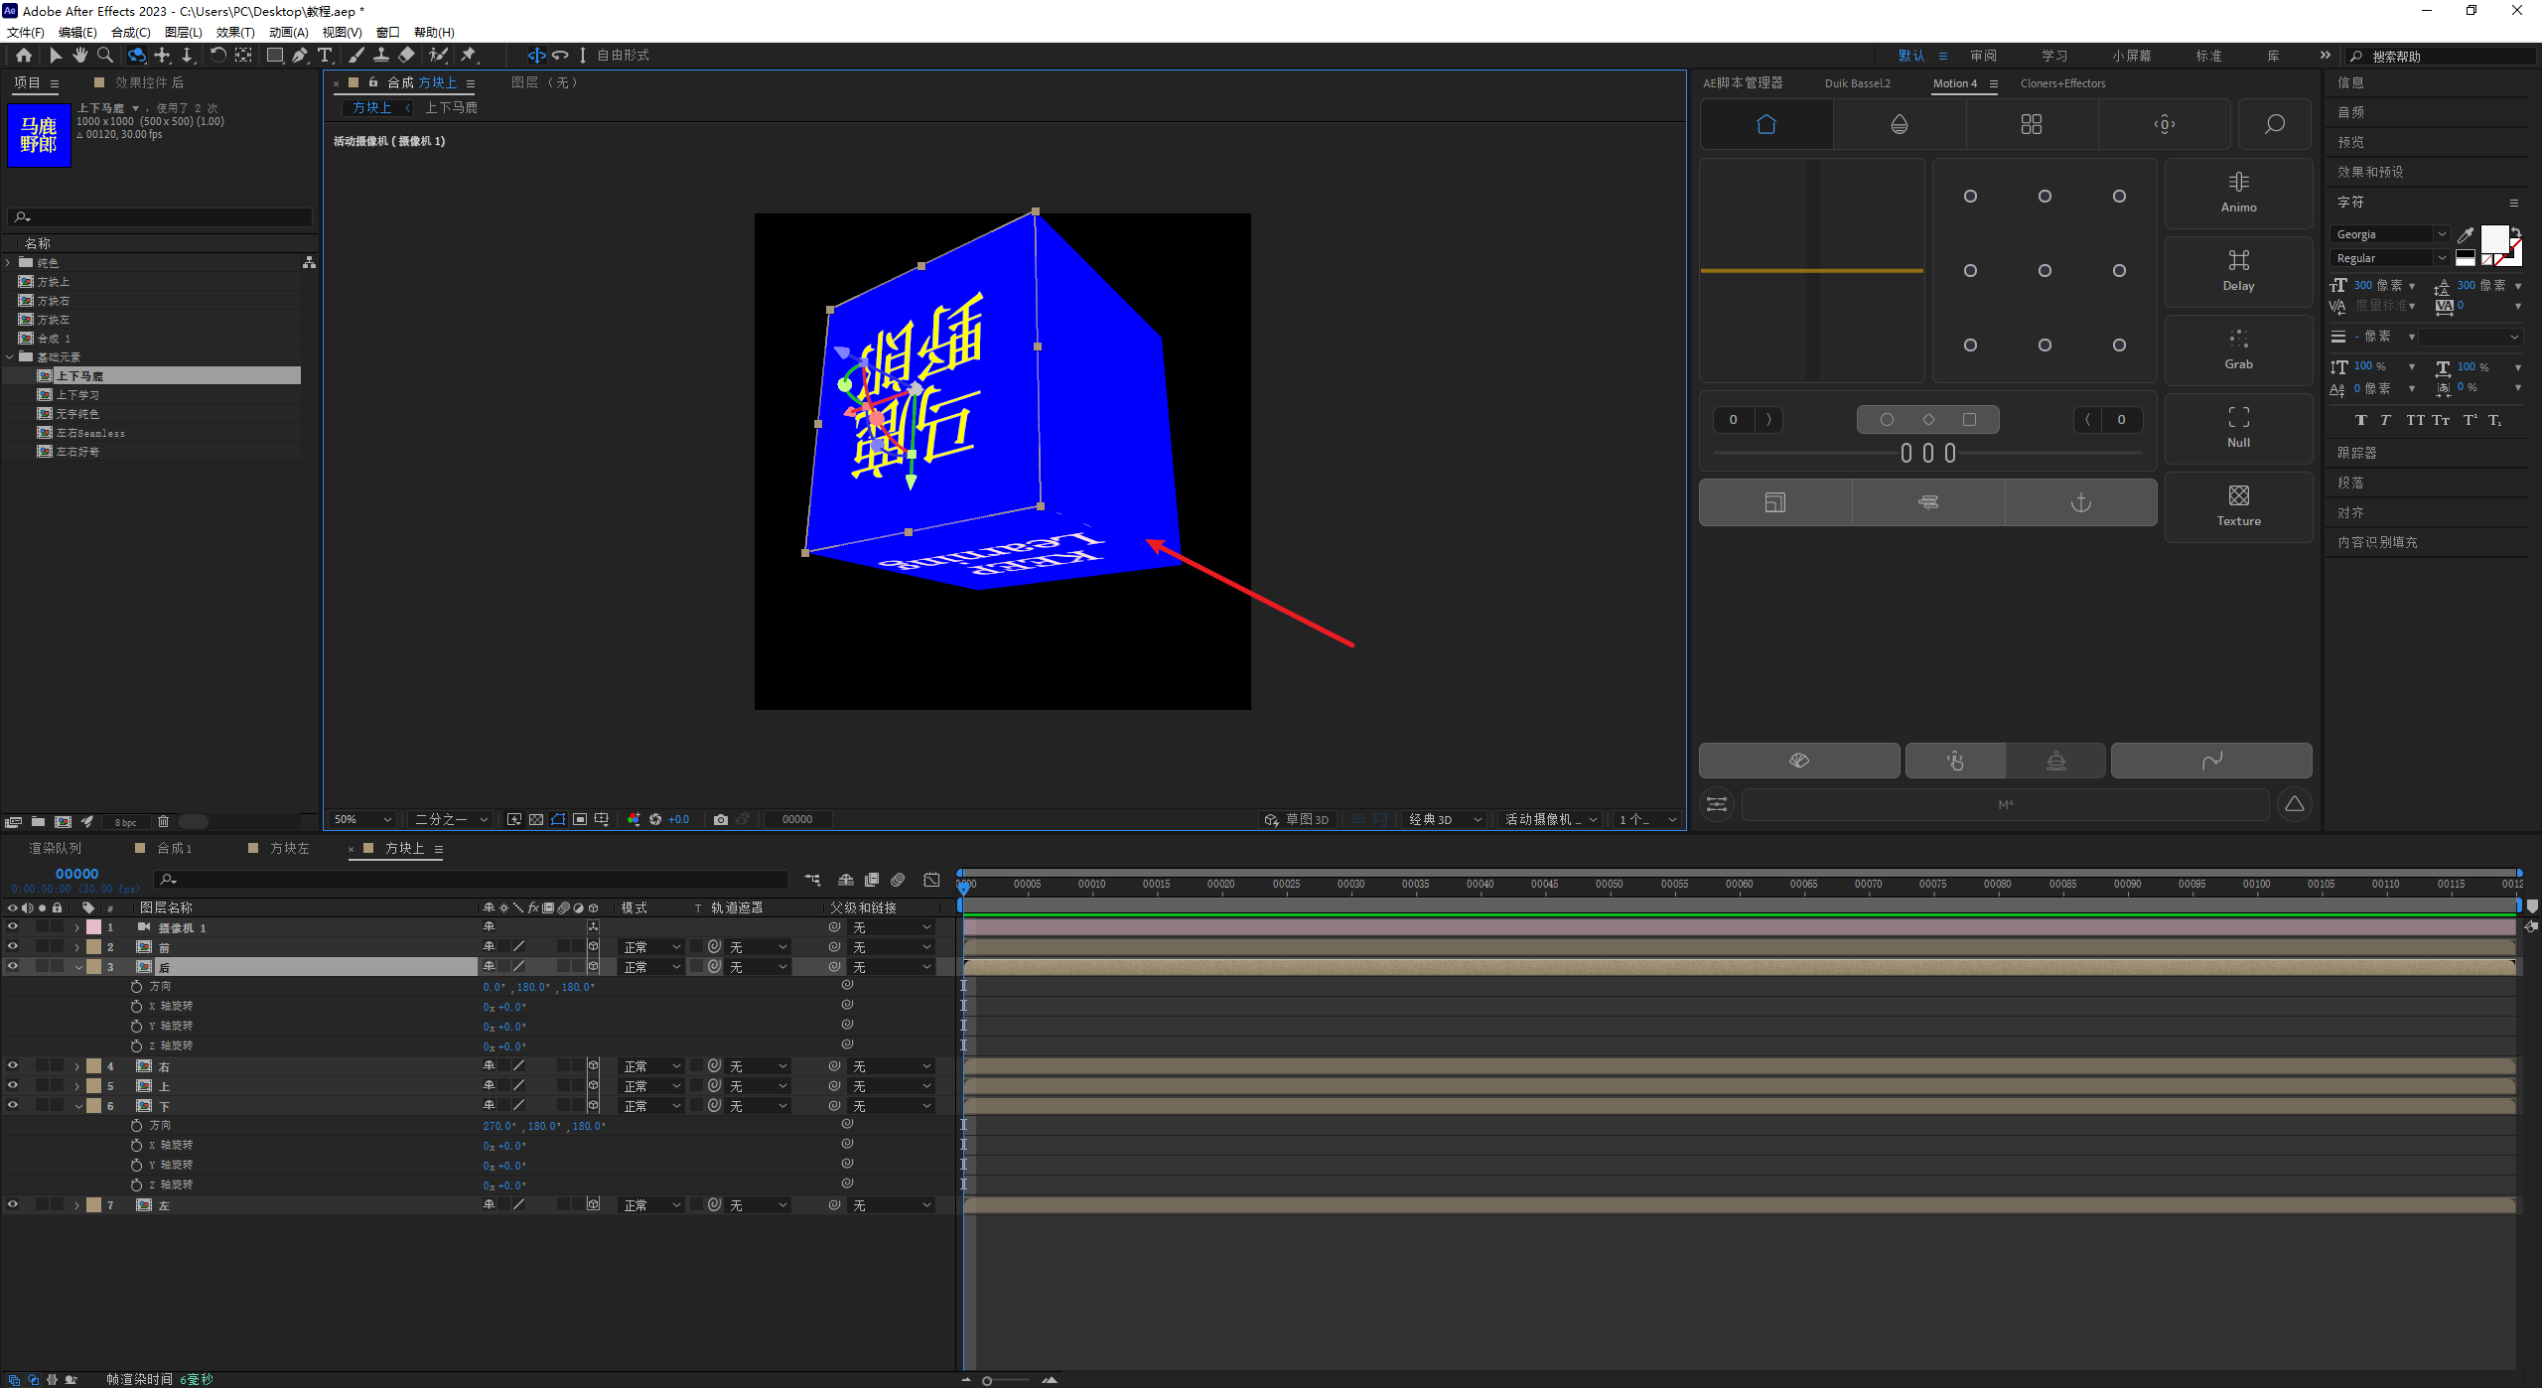Hide the 摄像机 1 layer eye
This screenshot has height=1388, width=2542.
pyautogui.click(x=13, y=926)
